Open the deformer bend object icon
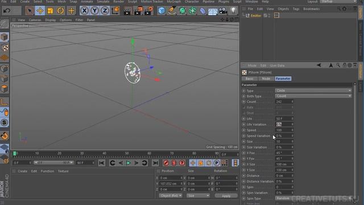364x205 pixels. click(x=202, y=11)
